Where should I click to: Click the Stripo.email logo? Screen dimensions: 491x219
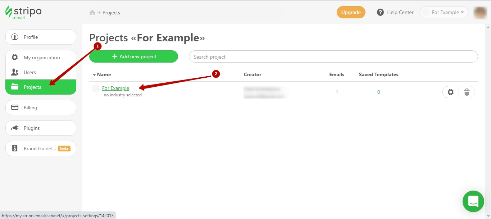(x=23, y=12)
